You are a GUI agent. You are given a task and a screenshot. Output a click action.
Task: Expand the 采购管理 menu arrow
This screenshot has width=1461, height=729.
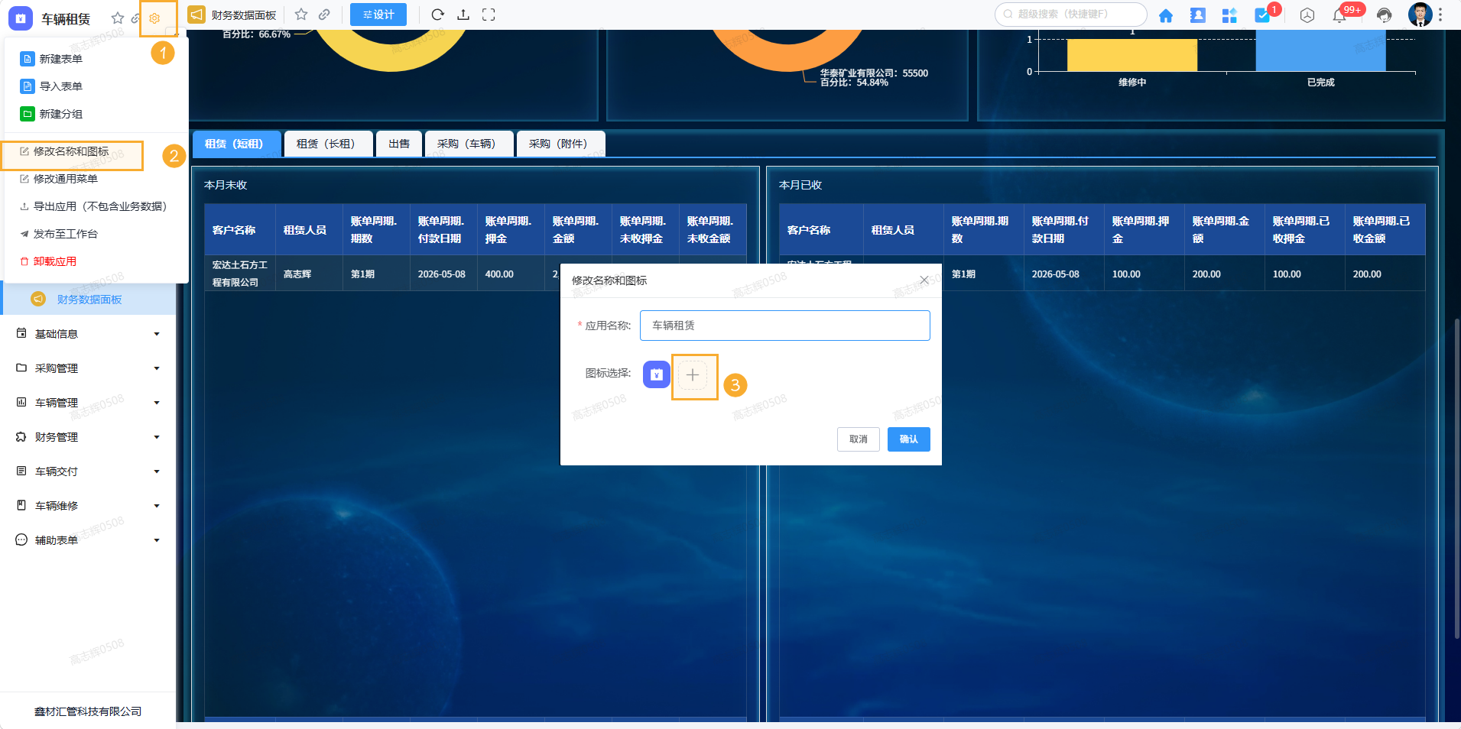point(157,368)
